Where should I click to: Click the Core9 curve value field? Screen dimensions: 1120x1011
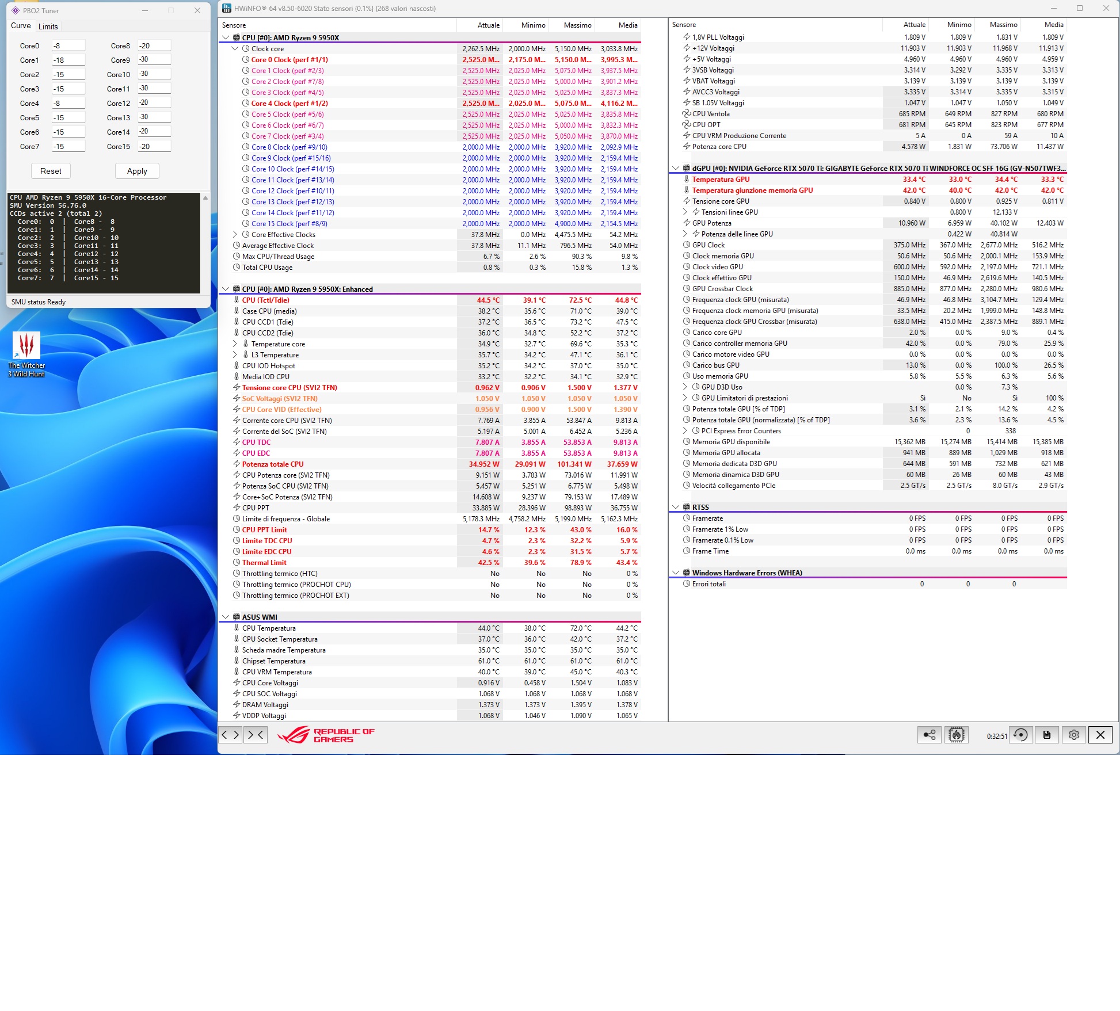point(154,60)
